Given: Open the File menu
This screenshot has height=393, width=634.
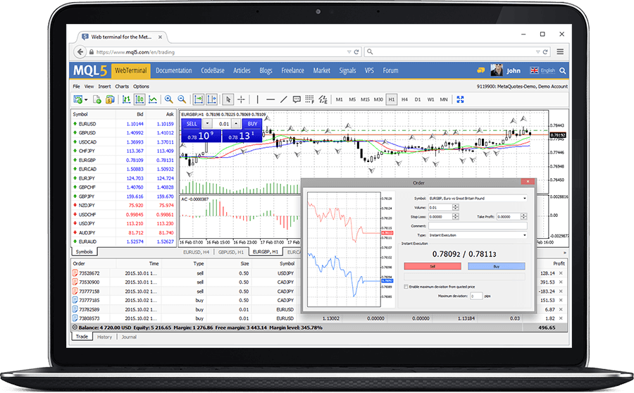Looking at the screenshot, I should coord(76,87).
